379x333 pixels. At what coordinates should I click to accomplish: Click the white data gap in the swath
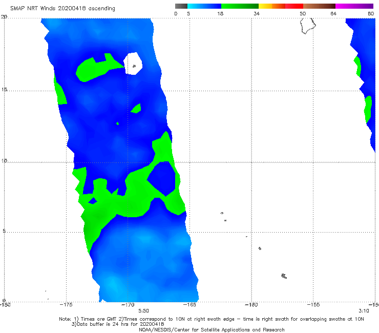133,64
